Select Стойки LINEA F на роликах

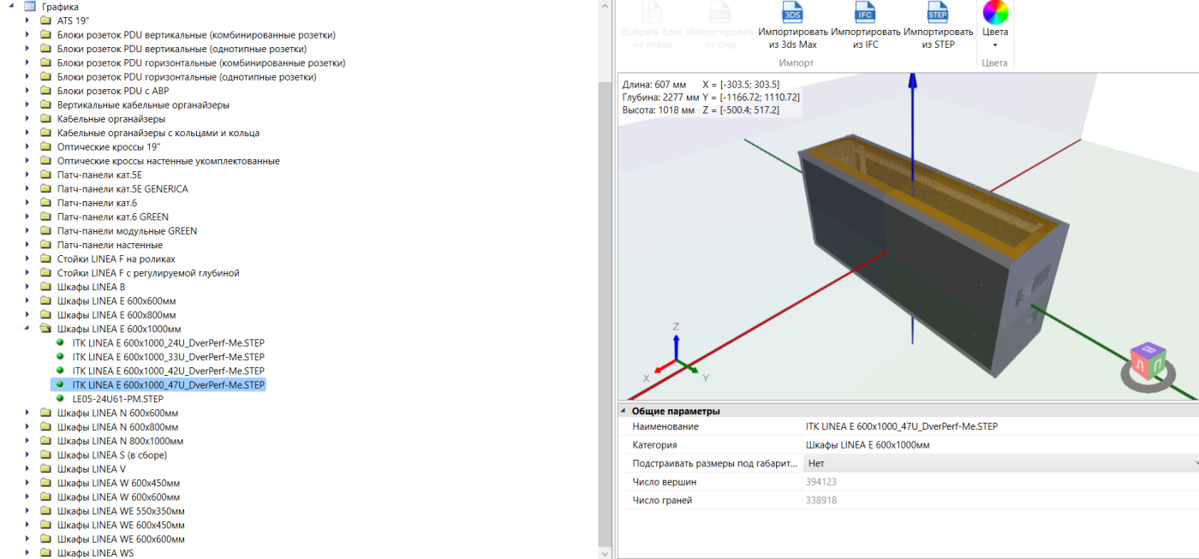coord(116,259)
